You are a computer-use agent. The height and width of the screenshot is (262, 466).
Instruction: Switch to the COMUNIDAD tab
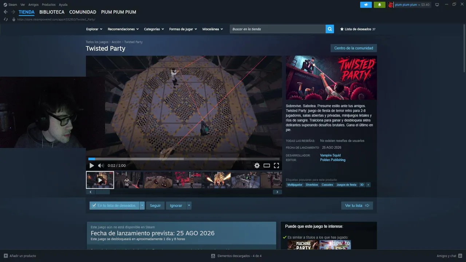(x=83, y=12)
